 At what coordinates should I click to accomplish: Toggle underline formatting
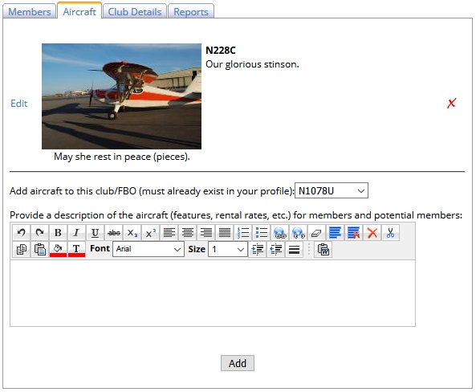pos(95,233)
